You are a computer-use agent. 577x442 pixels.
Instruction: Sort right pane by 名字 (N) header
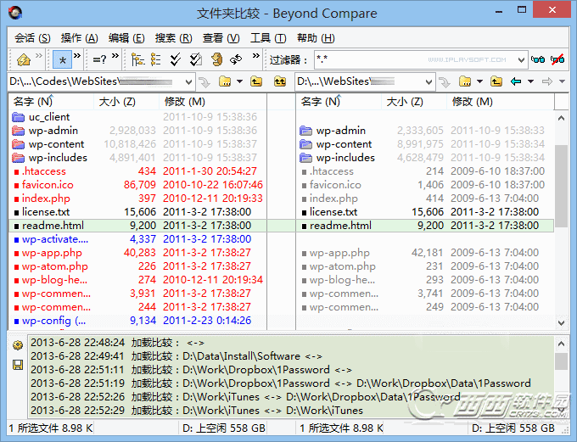click(x=339, y=102)
